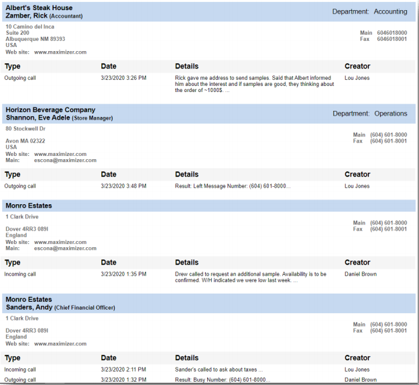Click Creator column header under Sanders, Andy
The image size is (419, 385).
tap(357, 358)
